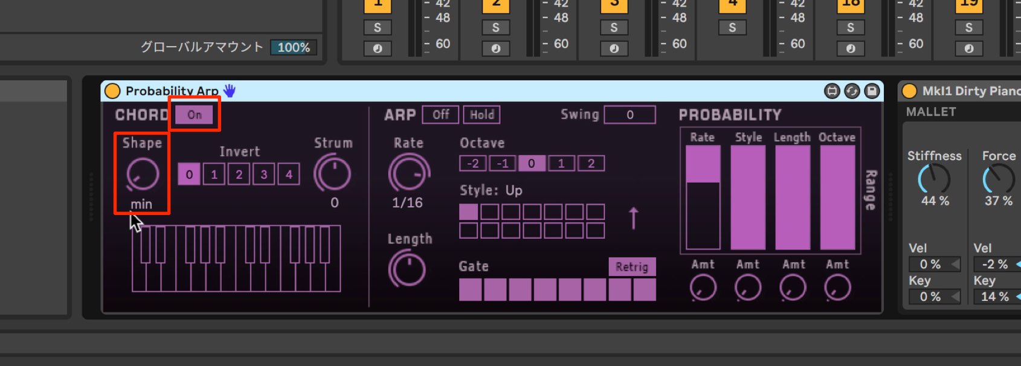The height and width of the screenshot is (366, 1021).
Task: Turn off CHORD with the On button
Action: 195,114
